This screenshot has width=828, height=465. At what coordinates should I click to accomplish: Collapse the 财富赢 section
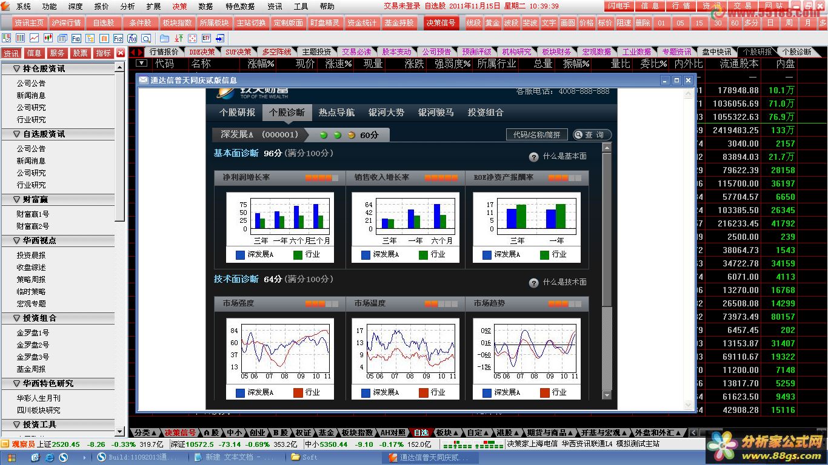tap(16, 199)
